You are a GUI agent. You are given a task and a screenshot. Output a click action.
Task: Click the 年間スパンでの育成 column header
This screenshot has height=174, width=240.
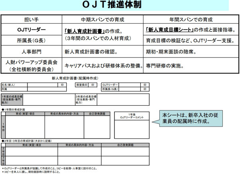[x=190, y=20]
